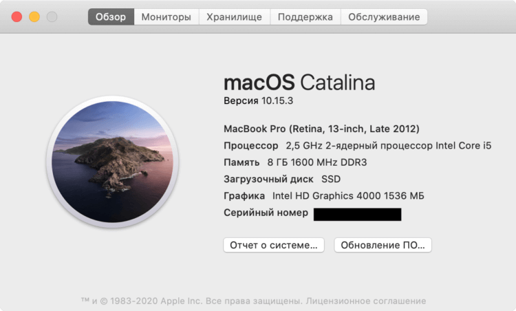Show the Обслуживание tab
The height and width of the screenshot is (311, 516).
pyautogui.click(x=384, y=17)
